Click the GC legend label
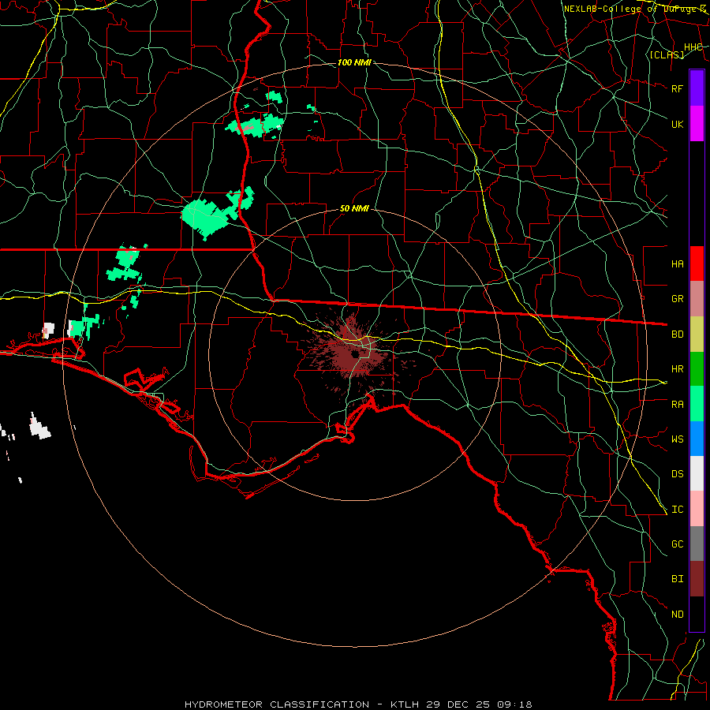The height and width of the screenshot is (710, 710). (677, 544)
